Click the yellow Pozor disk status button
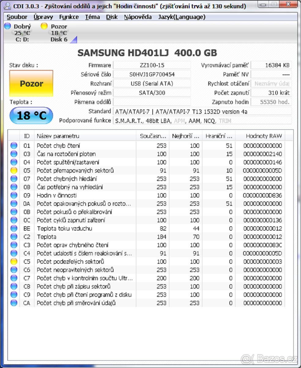 pyautogui.click(x=31, y=83)
